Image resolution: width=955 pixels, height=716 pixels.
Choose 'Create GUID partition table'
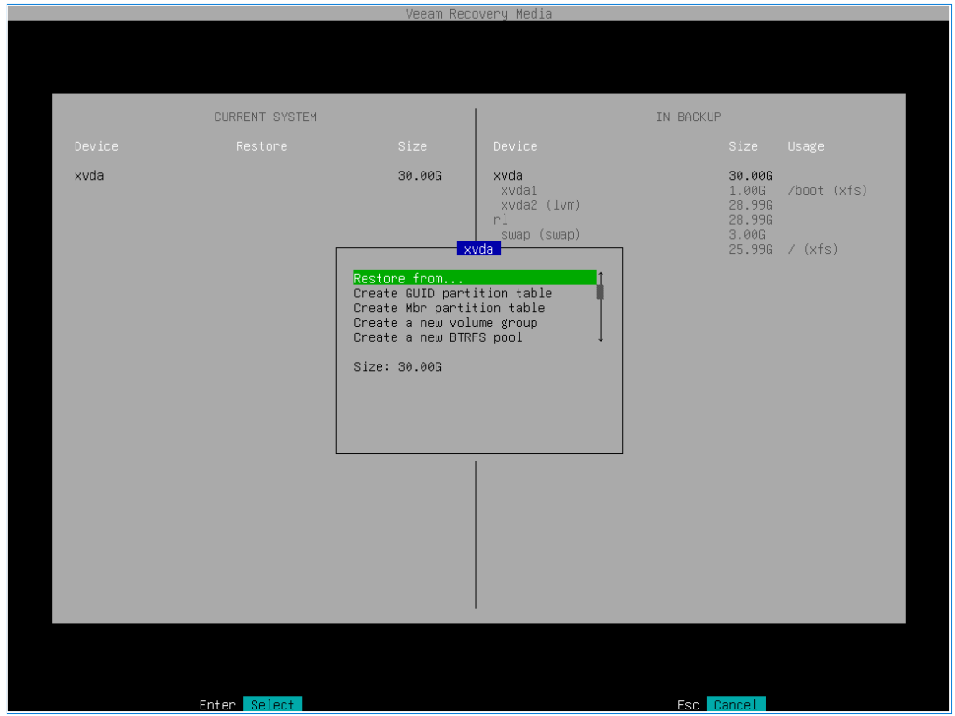452,294
